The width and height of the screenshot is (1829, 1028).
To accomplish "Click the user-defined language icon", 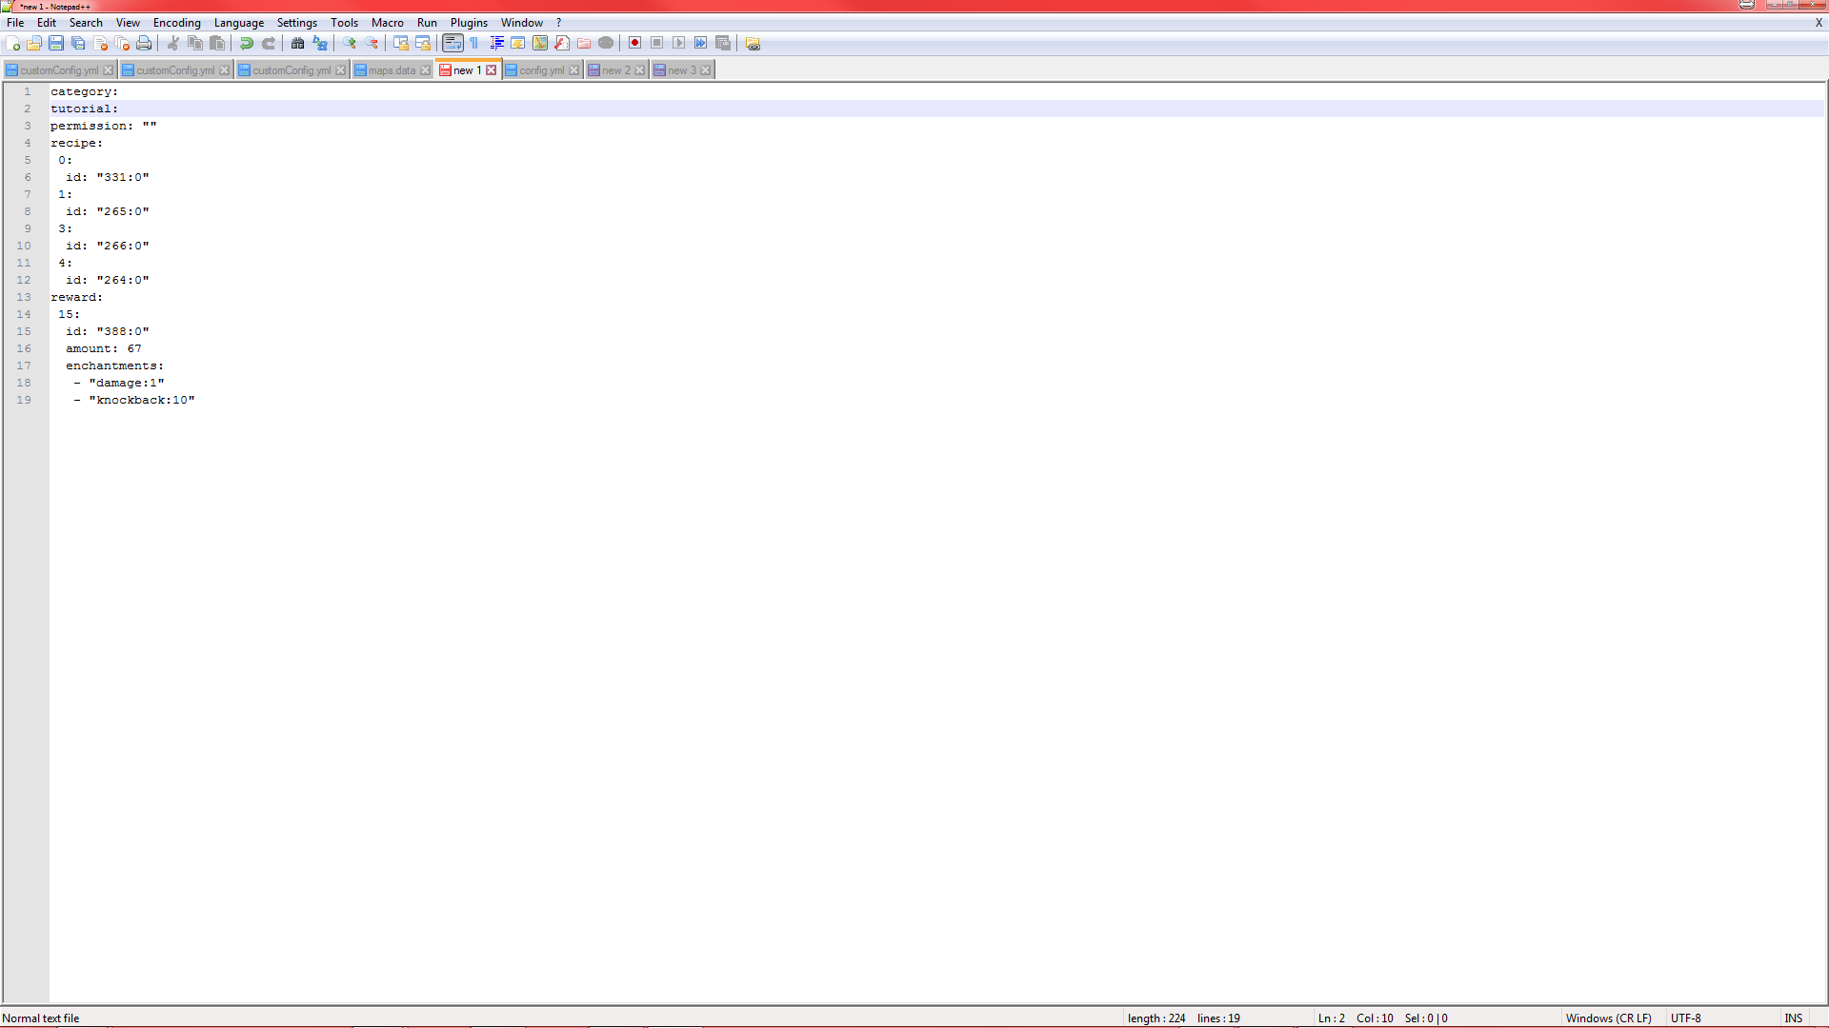I will 518,43.
